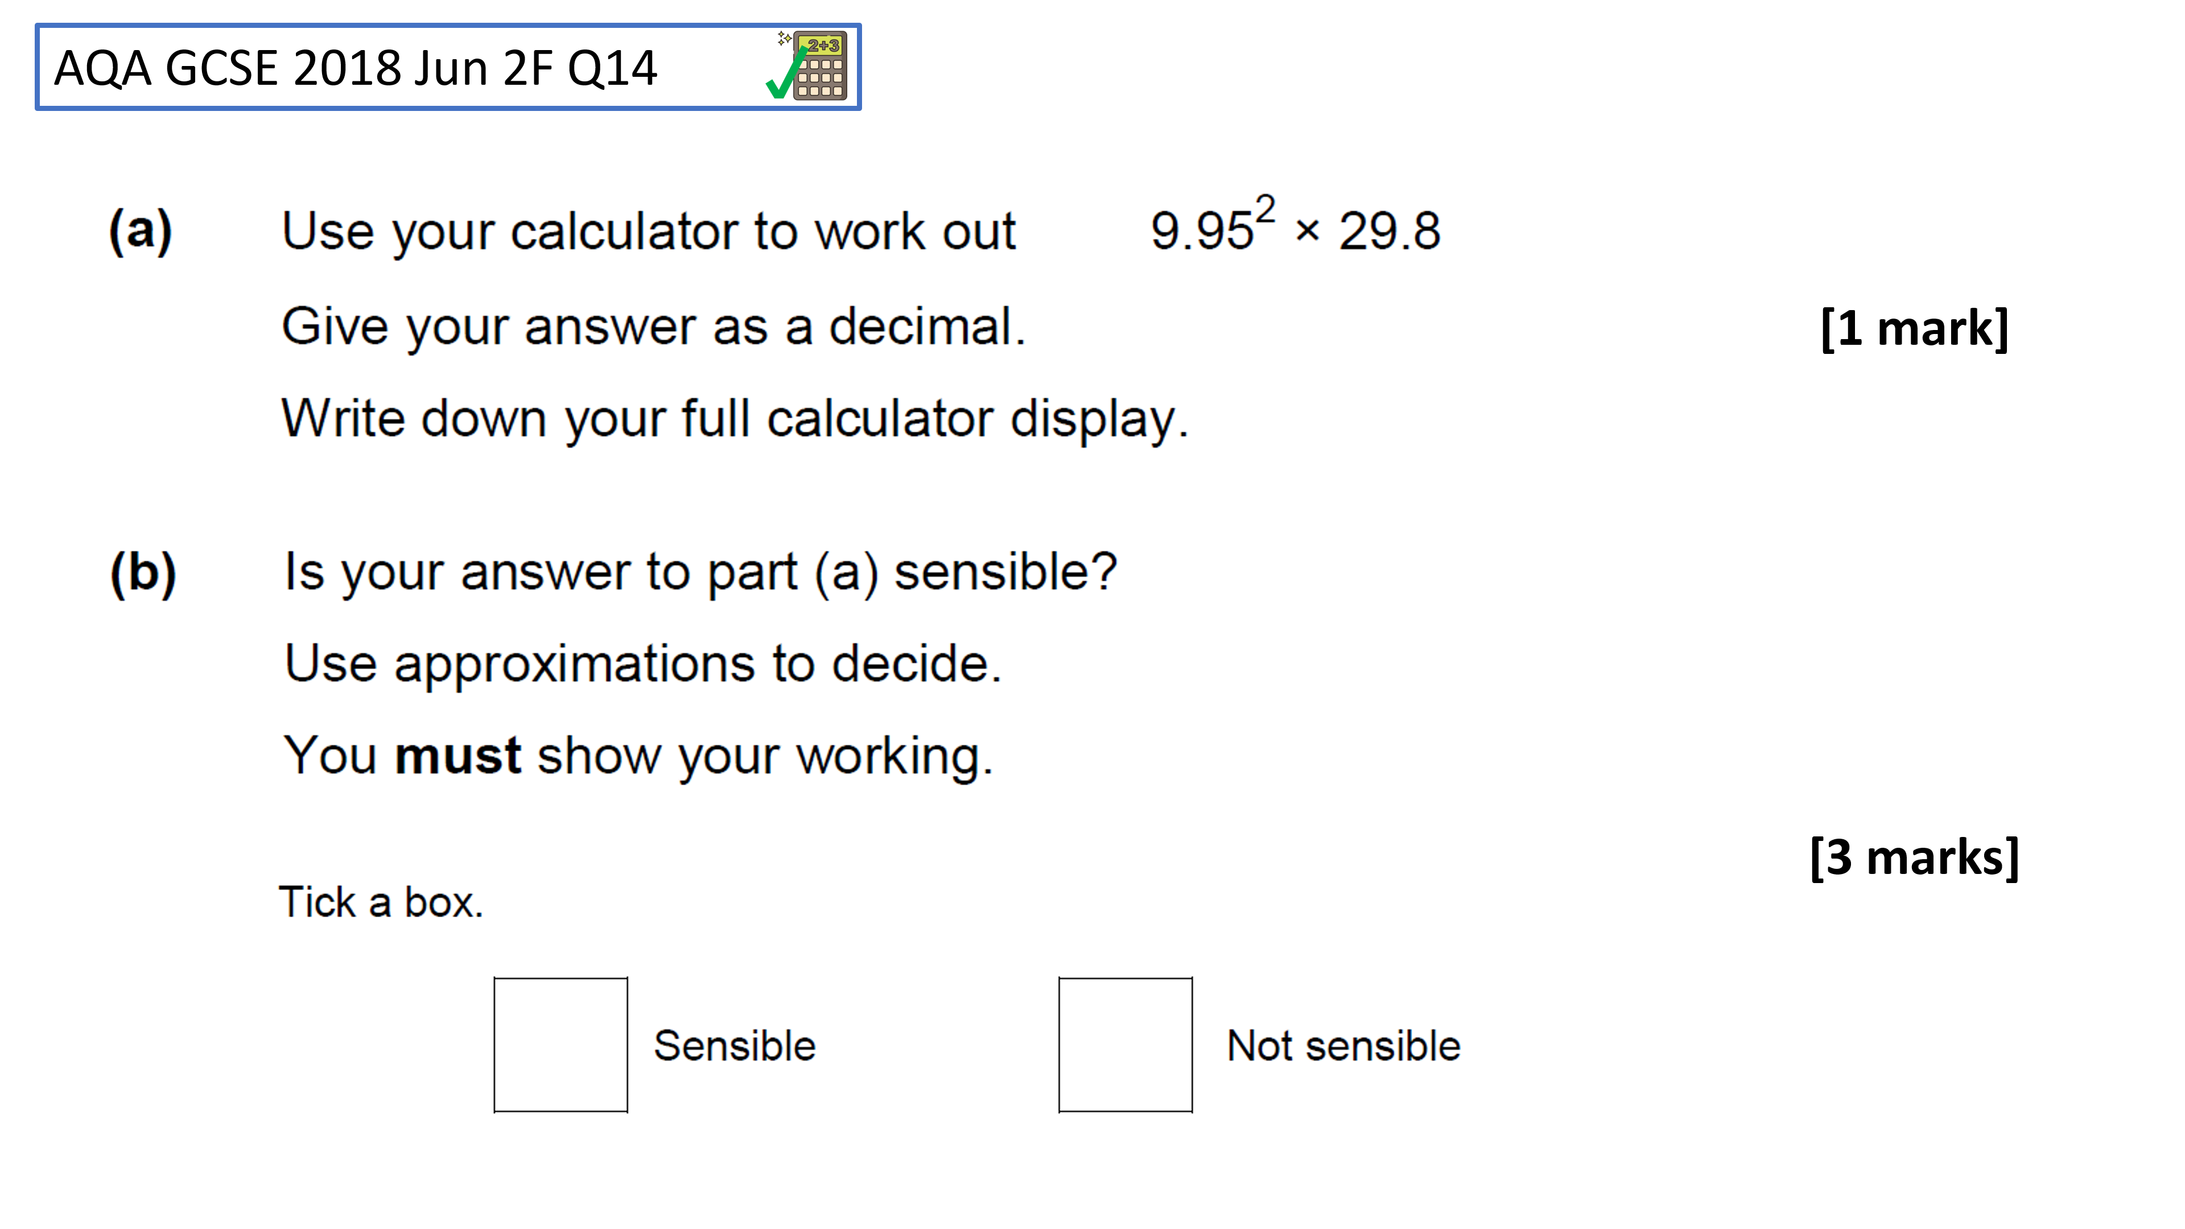Viewport: 2185px width, 1229px height.
Task: Select the 9.95² × 29.8 expression
Action: [x=1295, y=225]
